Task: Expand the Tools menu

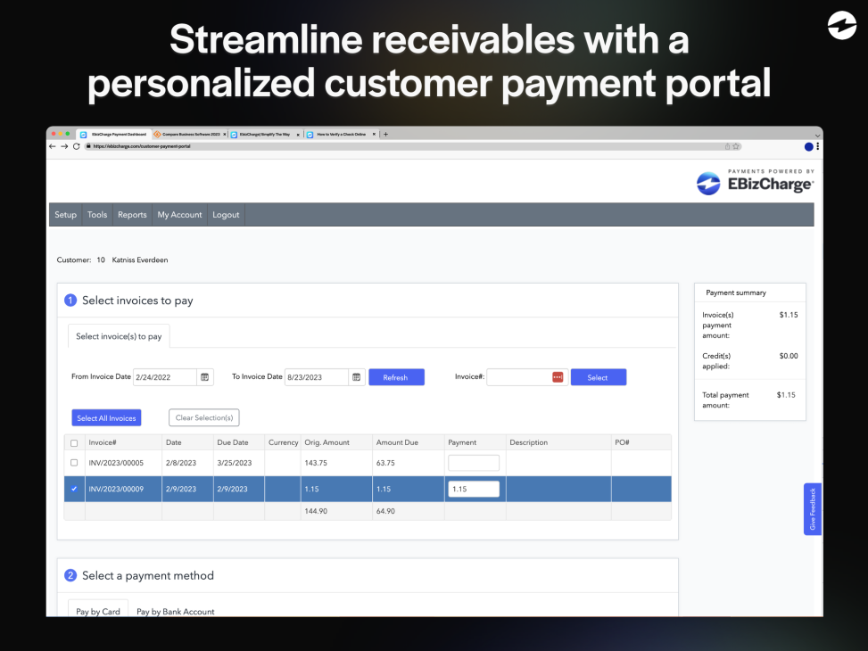Action: (x=97, y=215)
